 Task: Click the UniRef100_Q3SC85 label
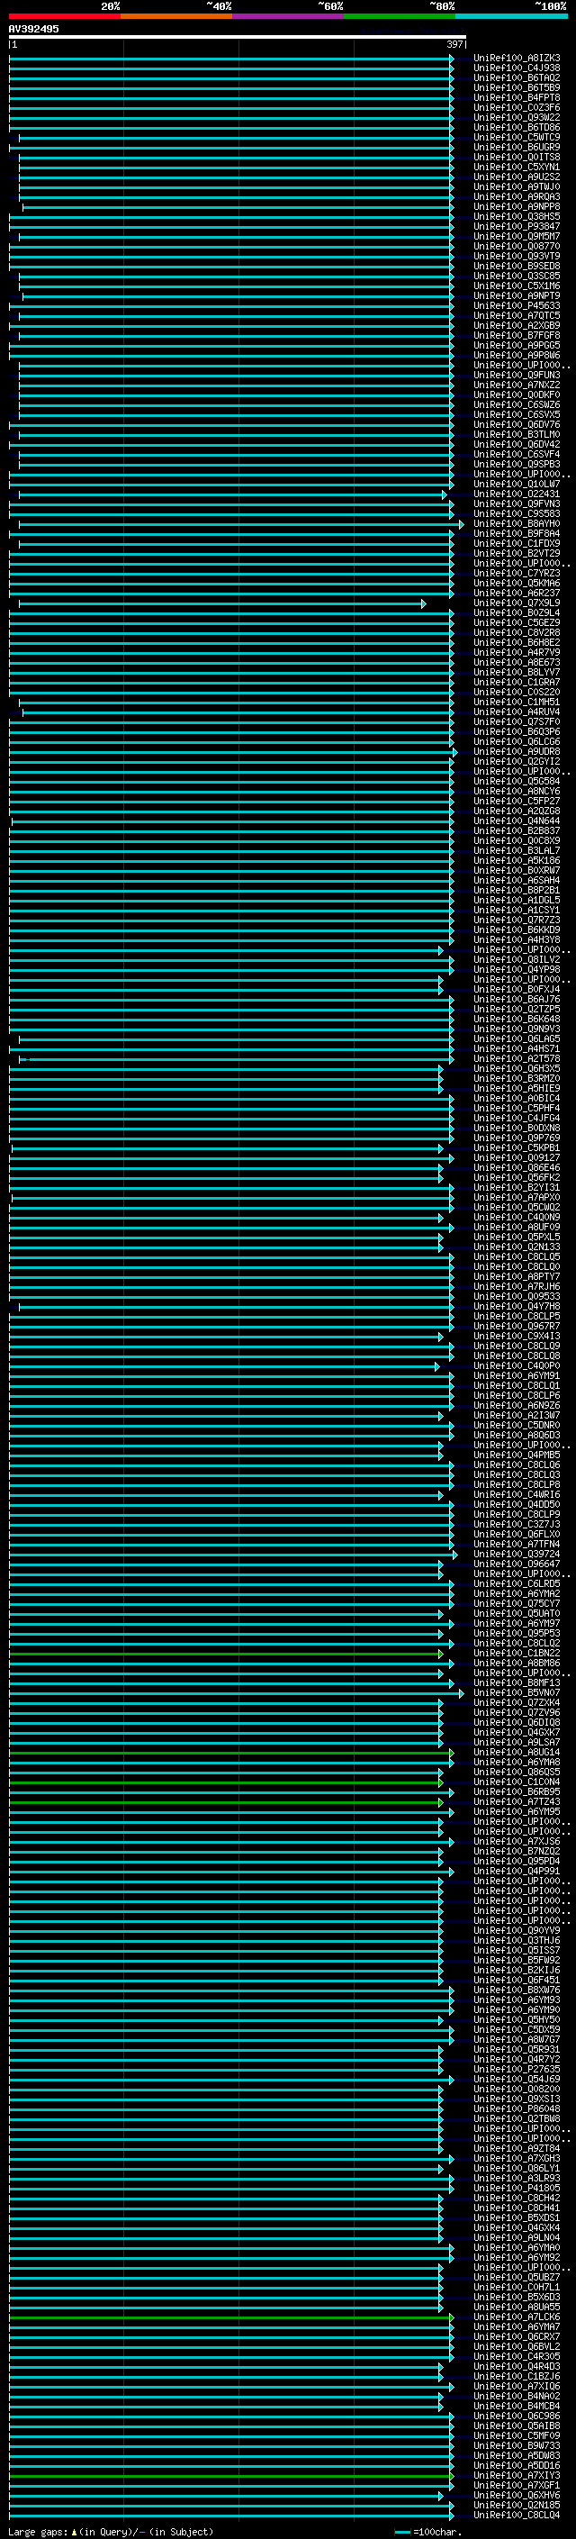click(x=517, y=276)
